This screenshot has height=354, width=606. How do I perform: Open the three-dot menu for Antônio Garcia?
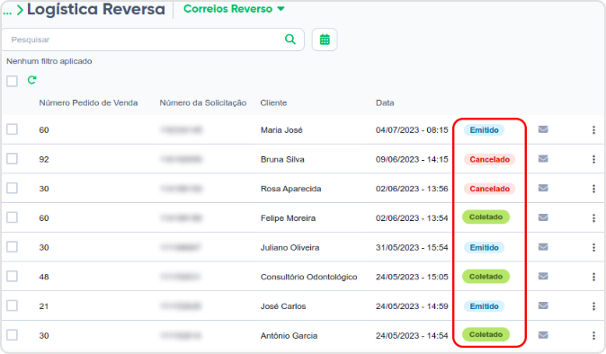(593, 335)
